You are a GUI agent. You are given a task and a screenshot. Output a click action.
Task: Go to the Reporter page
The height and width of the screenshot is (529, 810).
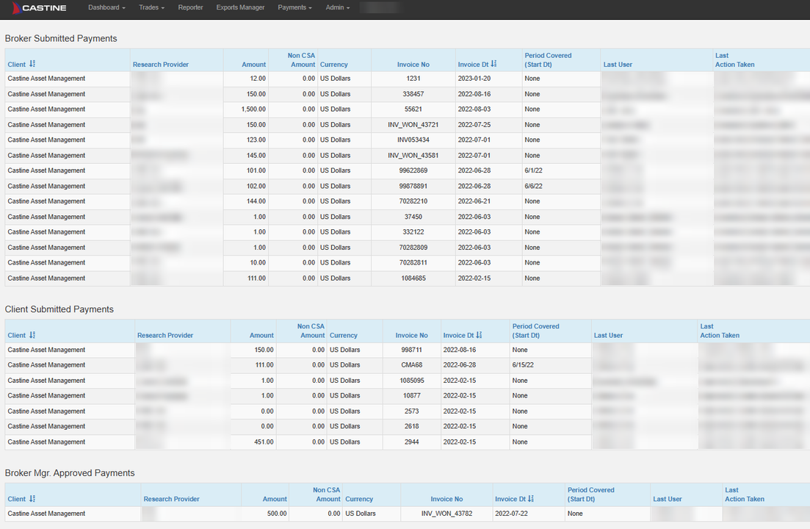(190, 8)
